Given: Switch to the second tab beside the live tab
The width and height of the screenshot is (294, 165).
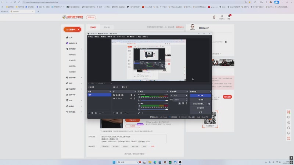Looking at the screenshot, I should (x=107, y=27).
